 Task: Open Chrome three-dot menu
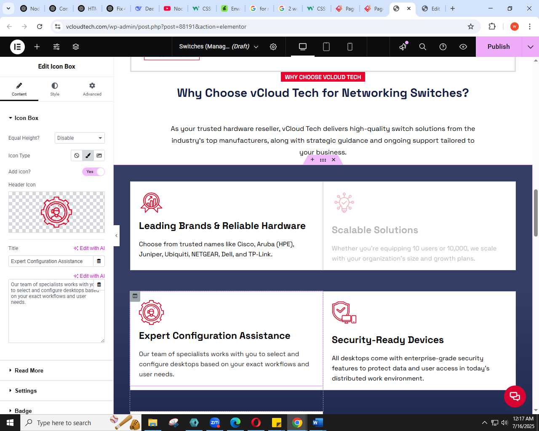[530, 27]
